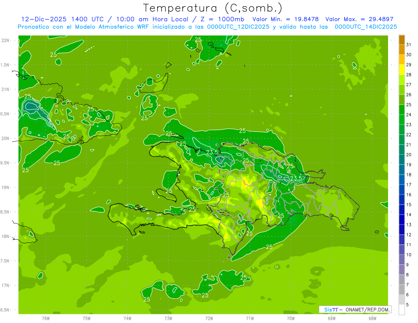Click the "23" label on the color scale
Viewport: 418px width, 323px height.
click(x=409, y=125)
